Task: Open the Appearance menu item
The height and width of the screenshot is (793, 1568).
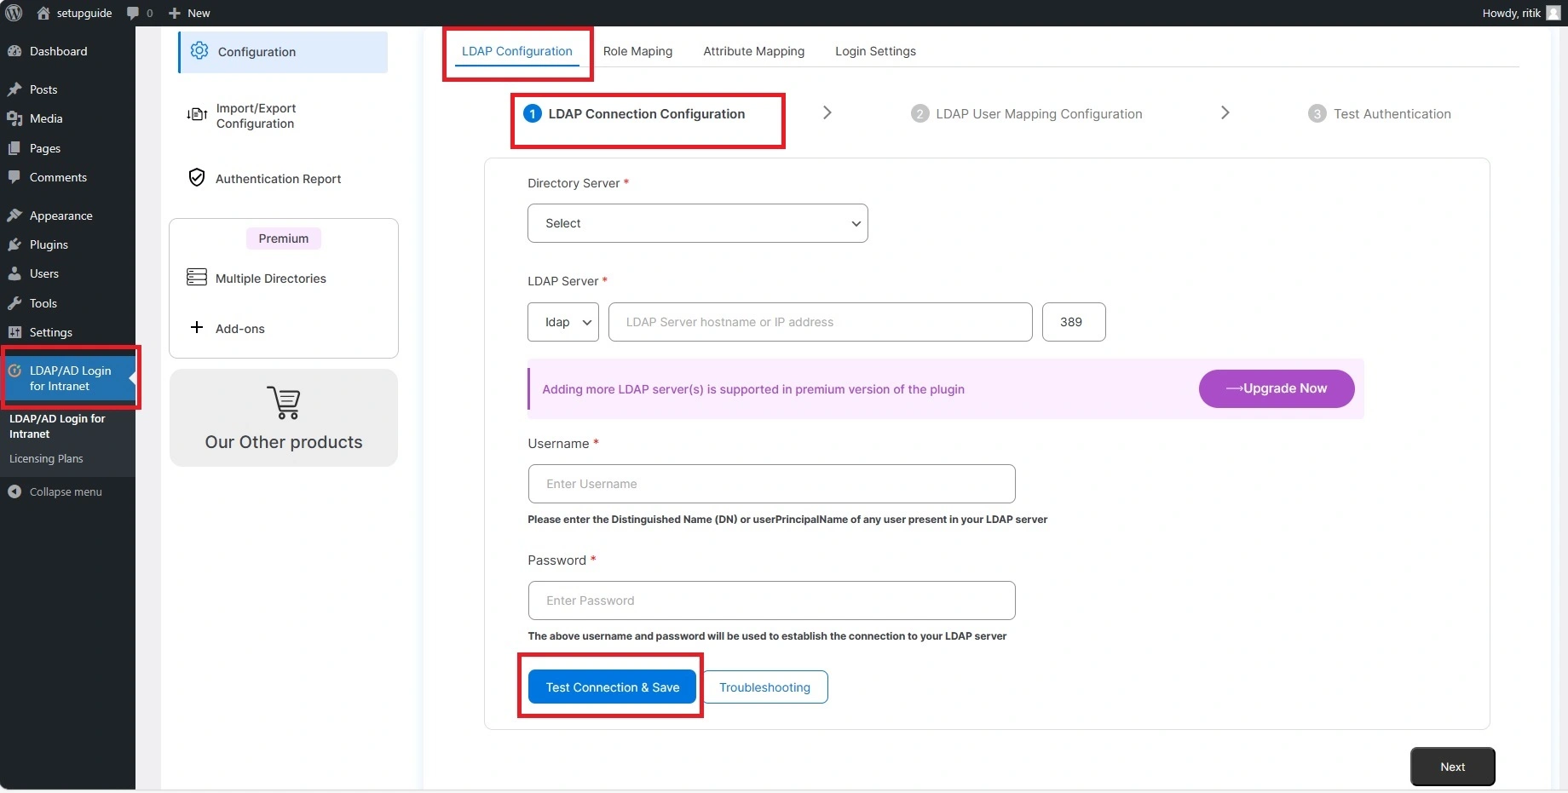Action: (x=67, y=215)
